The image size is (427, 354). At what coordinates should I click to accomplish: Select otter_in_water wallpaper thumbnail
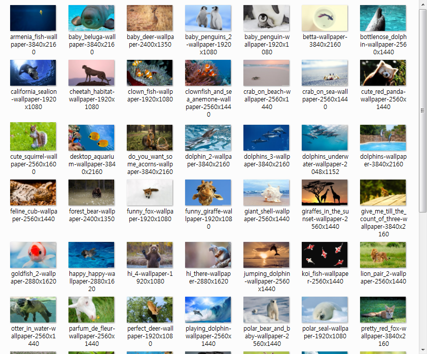pyautogui.click(x=33, y=309)
